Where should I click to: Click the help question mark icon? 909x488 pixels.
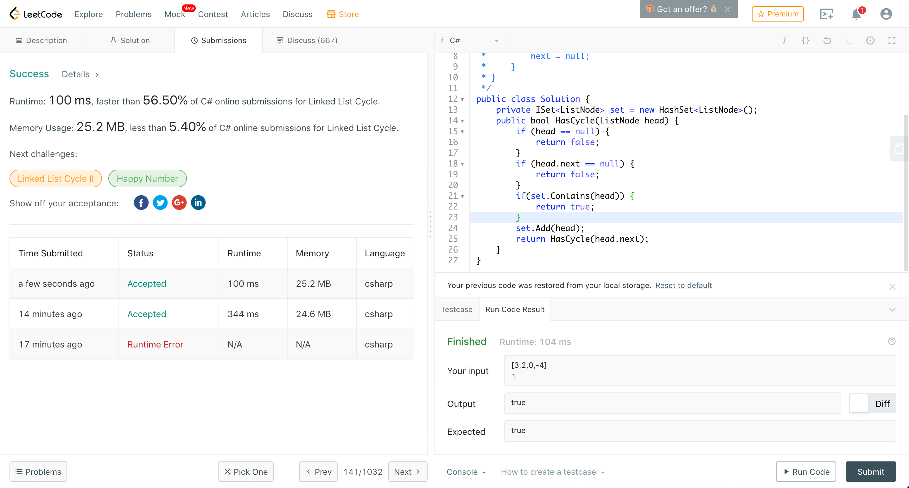[892, 341]
